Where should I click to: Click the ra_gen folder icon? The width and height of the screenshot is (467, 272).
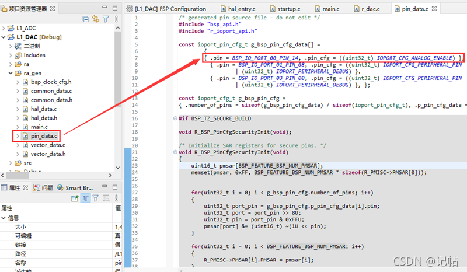click(18, 74)
